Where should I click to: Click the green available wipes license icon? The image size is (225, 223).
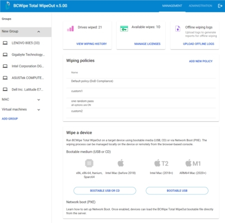(x=124, y=29)
